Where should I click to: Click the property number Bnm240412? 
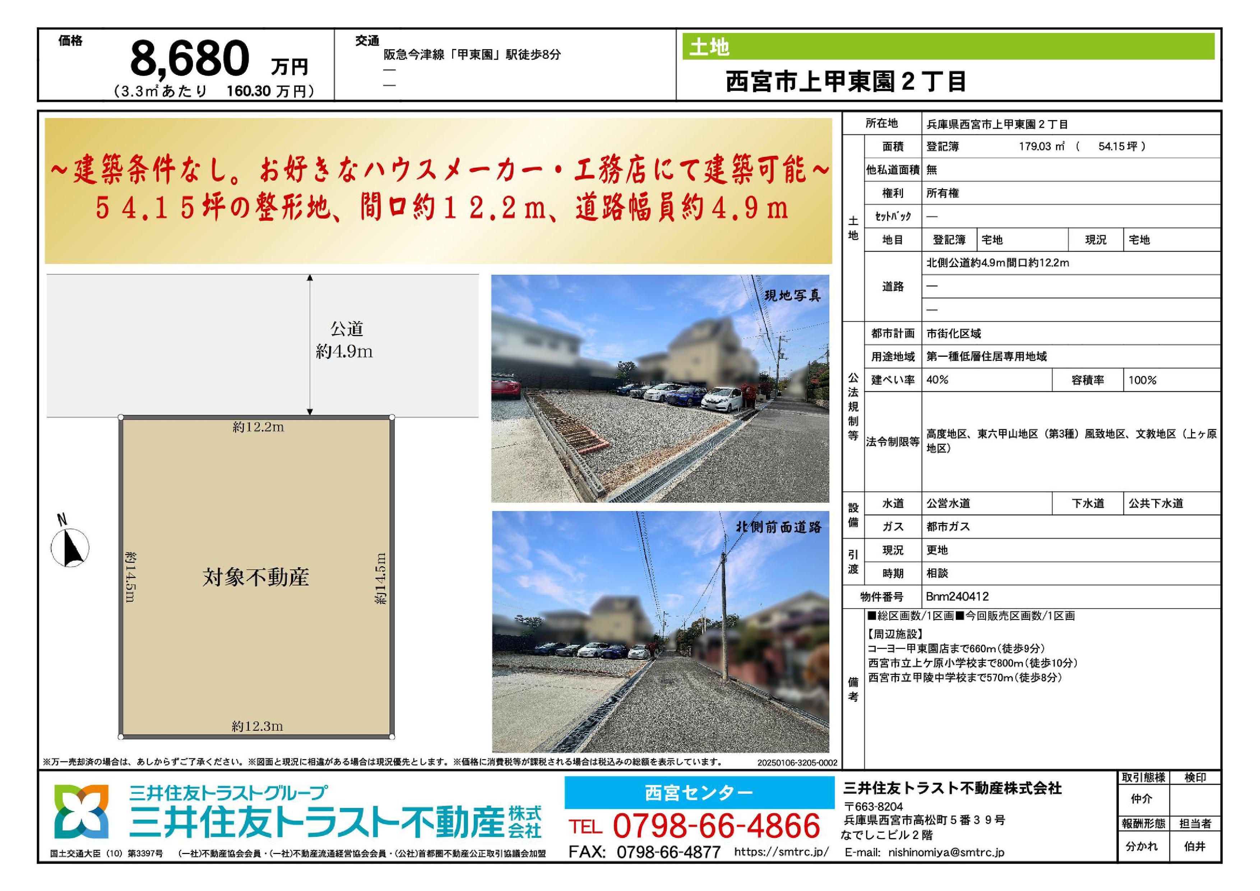[x=958, y=597]
